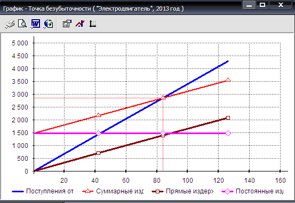Click the x-axis label "40"

pos(95,181)
